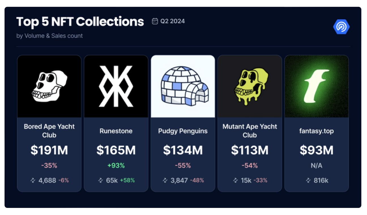
Task: Click sales arrows icon next to 65k
Action: tap(101, 180)
